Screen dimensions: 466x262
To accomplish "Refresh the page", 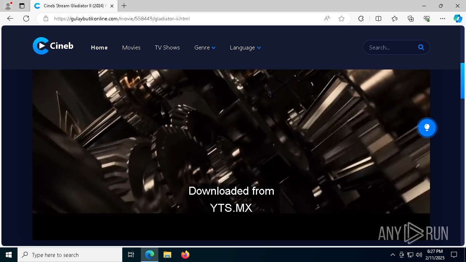I will pyautogui.click(x=26, y=19).
